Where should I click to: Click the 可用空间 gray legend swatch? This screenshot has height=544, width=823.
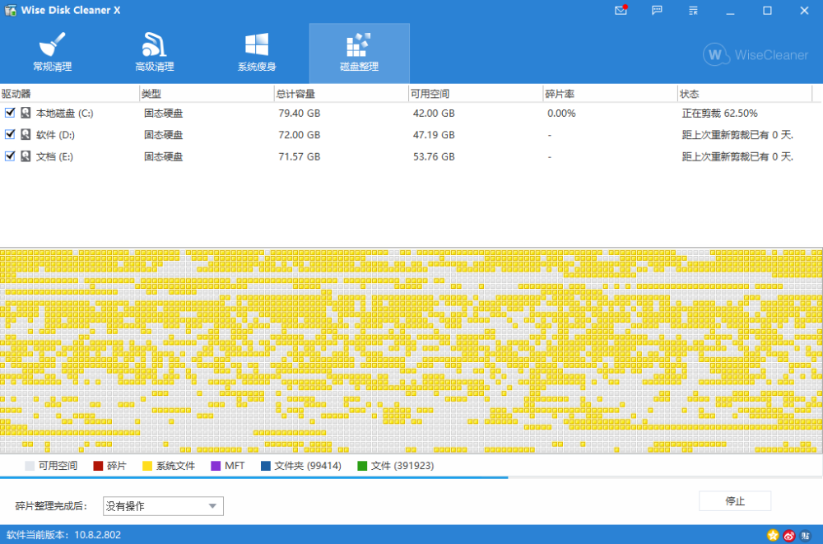coord(30,466)
